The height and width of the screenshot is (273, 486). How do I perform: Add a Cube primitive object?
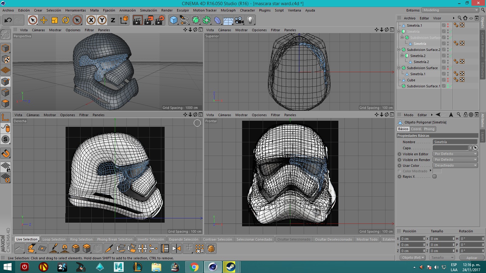pyautogui.click(x=173, y=20)
